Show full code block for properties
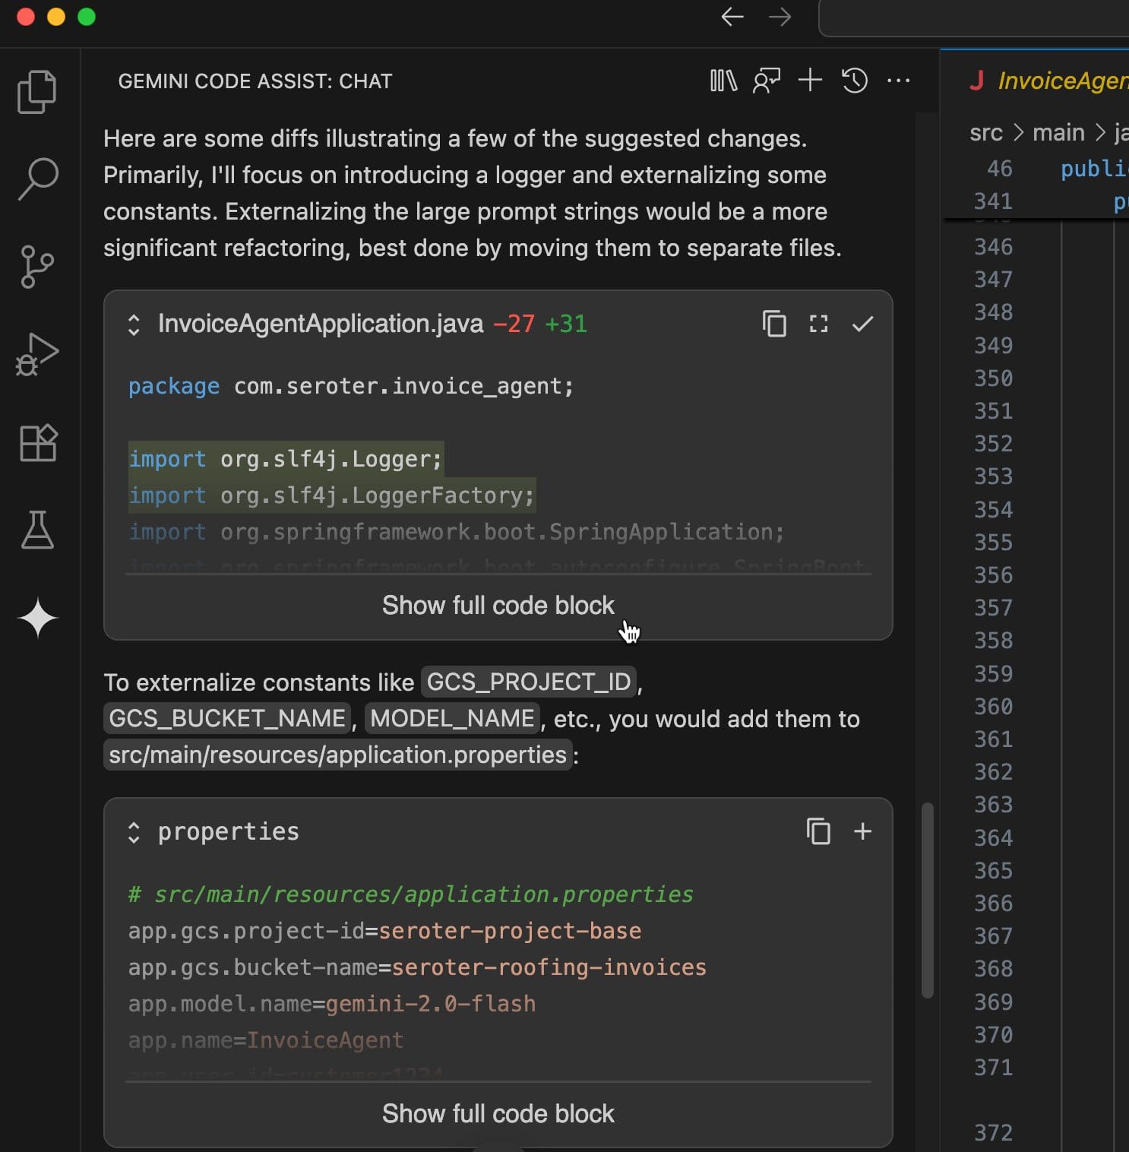 [x=498, y=1113]
